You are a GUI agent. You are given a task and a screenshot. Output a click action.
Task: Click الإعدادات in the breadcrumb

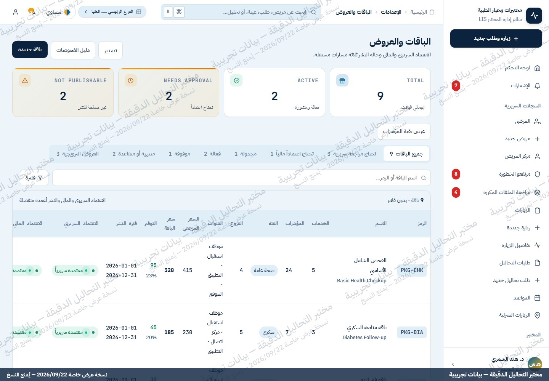391,12
